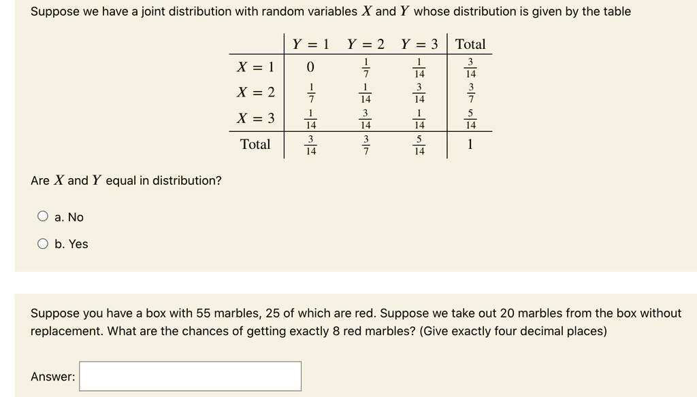This screenshot has width=697, height=397.
Task: Click the 'Total' column header in the table
Action: click(x=470, y=44)
